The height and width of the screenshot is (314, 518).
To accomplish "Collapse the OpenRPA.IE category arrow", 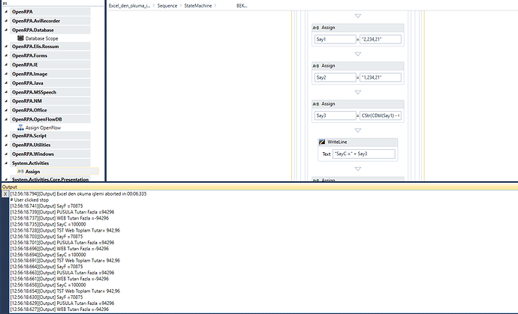I will [x=6, y=64].
